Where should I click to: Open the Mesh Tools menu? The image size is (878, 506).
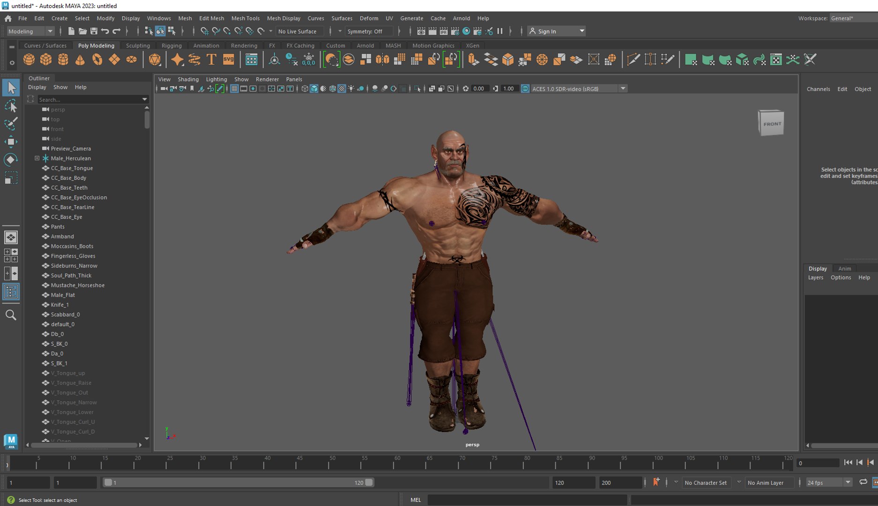tap(246, 18)
